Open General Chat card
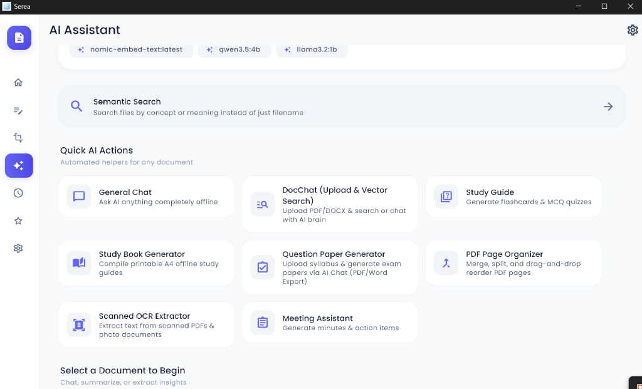642x389 pixels. coord(147,196)
